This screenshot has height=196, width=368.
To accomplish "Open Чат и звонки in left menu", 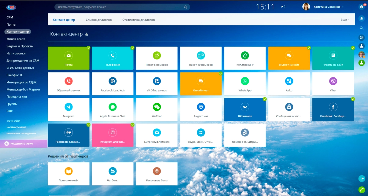I will point(16,54).
